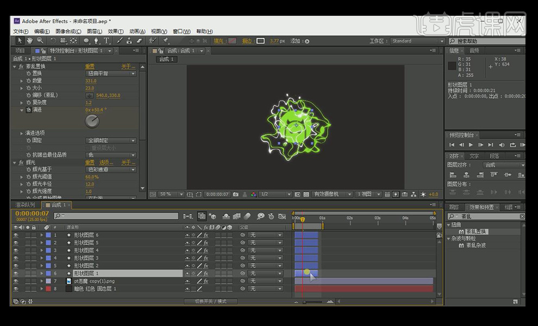Select the Type text tool

107,41
